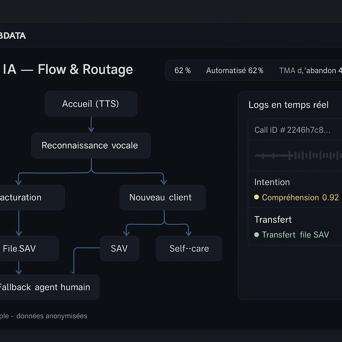Select the Self-care node

click(189, 248)
